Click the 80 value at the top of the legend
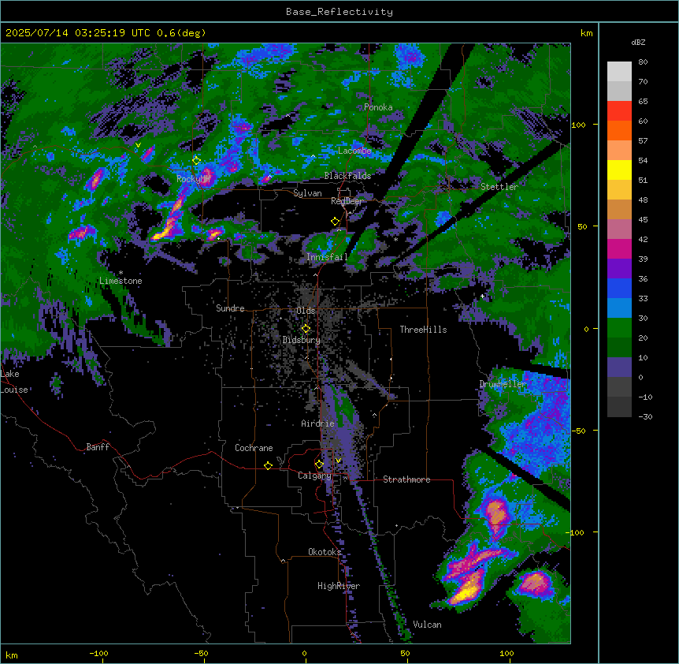Screen dimensions: 679x664 [x=643, y=62]
